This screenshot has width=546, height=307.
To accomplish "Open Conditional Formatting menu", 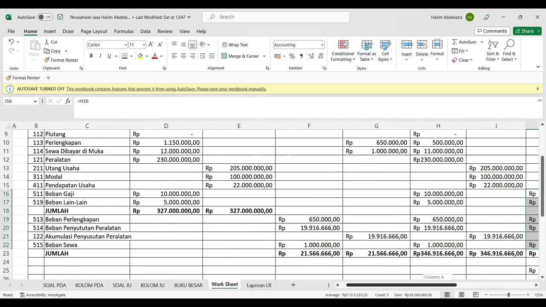I will 343,51.
